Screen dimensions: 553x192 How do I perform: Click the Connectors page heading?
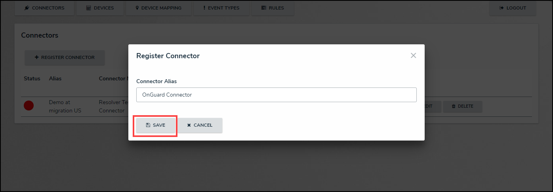tap(40, 35)
